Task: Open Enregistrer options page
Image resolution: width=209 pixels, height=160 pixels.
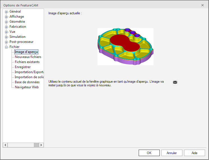Action: coord(23,67)
